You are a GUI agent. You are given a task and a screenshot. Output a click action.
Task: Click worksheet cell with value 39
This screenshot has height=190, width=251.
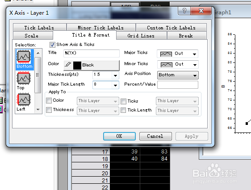pyautogui.click(x=125, y=152)
